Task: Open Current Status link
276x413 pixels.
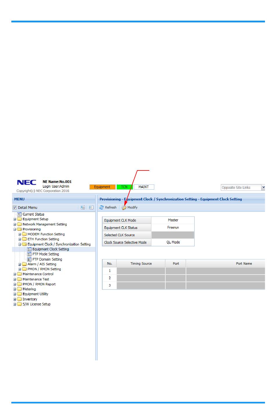Action: (33, 214)
